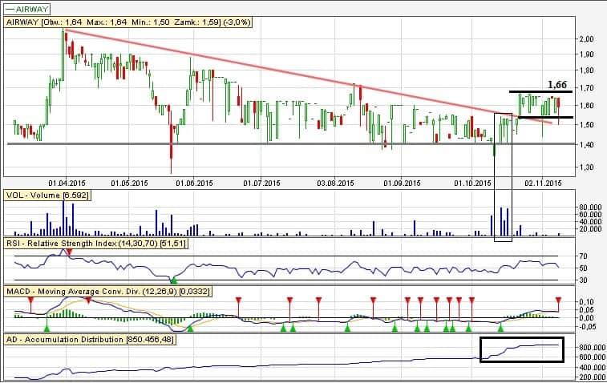Select the 02.11.2015 date axis label
The image size is (607, 383).
click(543, 183)
